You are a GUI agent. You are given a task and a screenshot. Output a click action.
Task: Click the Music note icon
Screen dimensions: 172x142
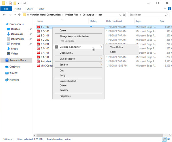pyautogui.click(x=8, y=48)
